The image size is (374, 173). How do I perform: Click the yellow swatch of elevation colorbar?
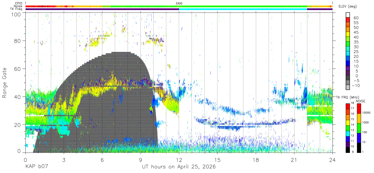(x=348, y=34)
